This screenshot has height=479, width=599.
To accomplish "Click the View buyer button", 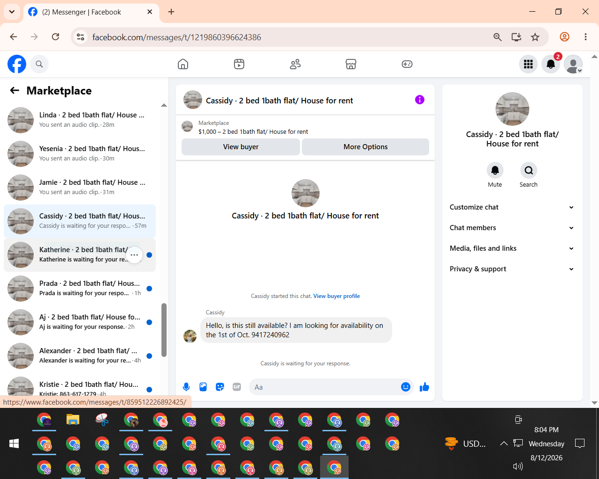I will tap(241, 147).
